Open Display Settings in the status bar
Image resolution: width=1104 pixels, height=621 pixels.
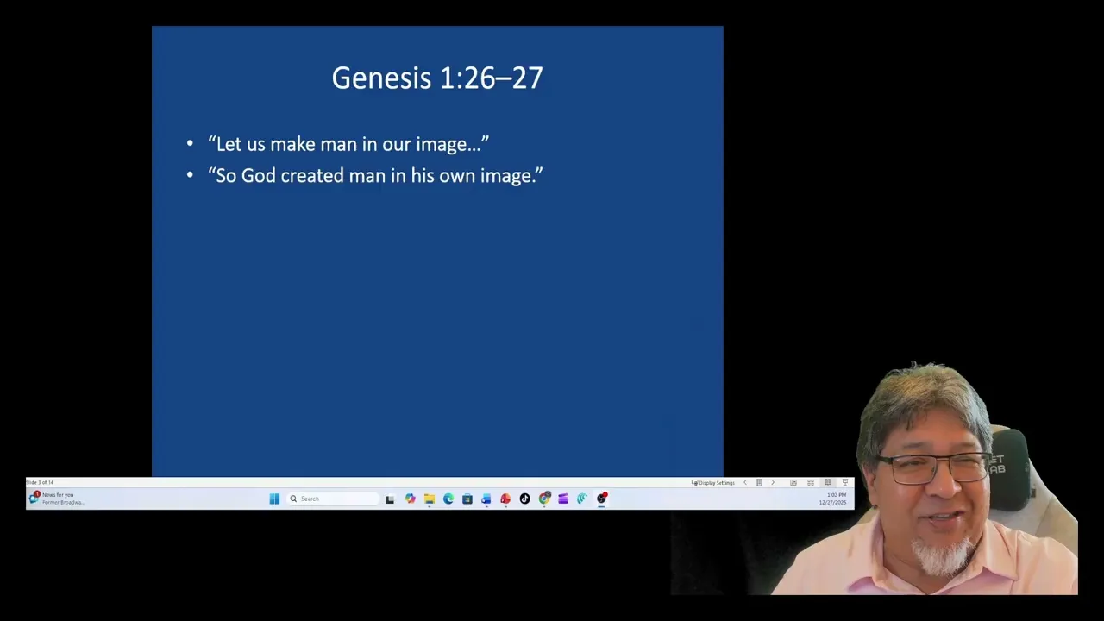(713, 483)
